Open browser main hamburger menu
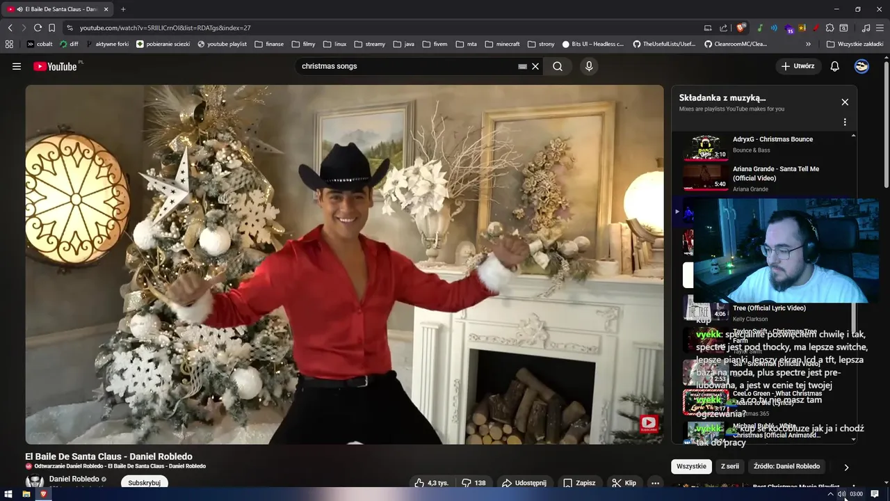Image resolution: width=890 pixels, height=501 pixels. pos(880,28)
